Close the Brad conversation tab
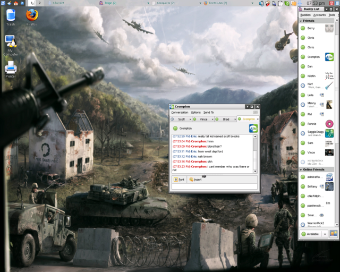 [235, 120]
